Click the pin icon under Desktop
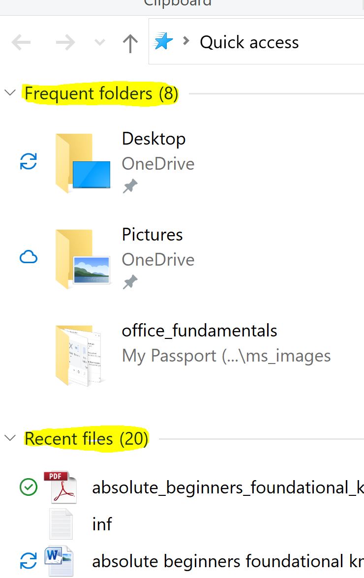364x578 pixels. 130,186
